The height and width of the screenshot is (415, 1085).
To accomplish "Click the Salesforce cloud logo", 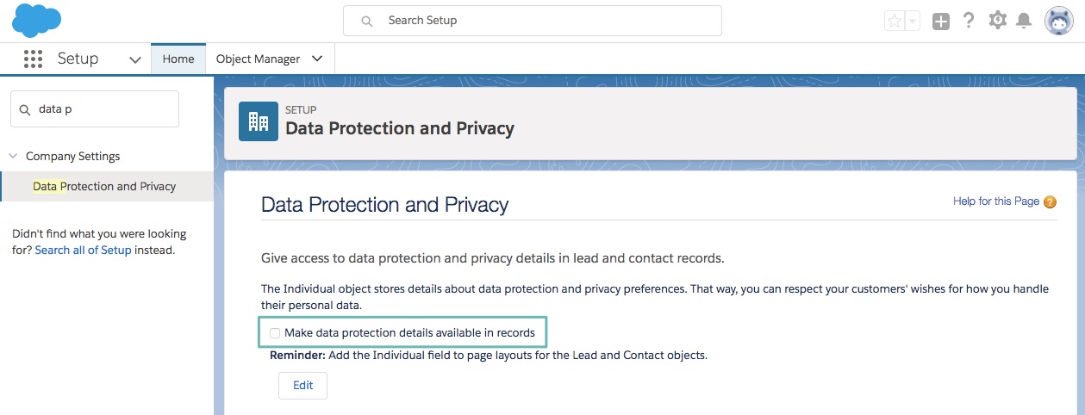I will pos(36,20).
